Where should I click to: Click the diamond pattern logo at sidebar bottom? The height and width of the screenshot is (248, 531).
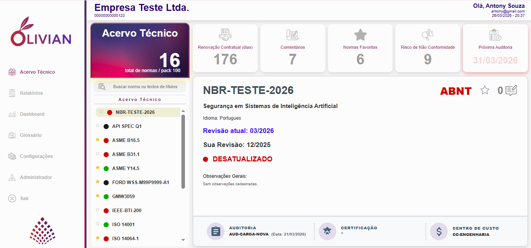tap(42, 230)
